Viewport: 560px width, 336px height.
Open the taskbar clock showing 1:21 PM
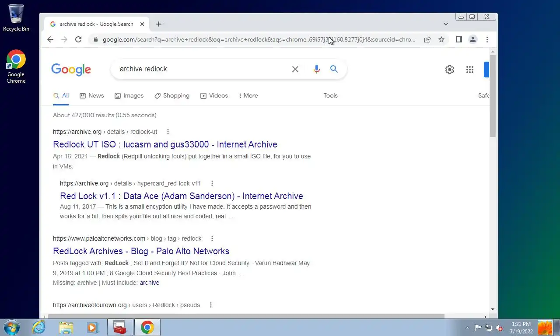pyautogui.click(x=521, y=328)
